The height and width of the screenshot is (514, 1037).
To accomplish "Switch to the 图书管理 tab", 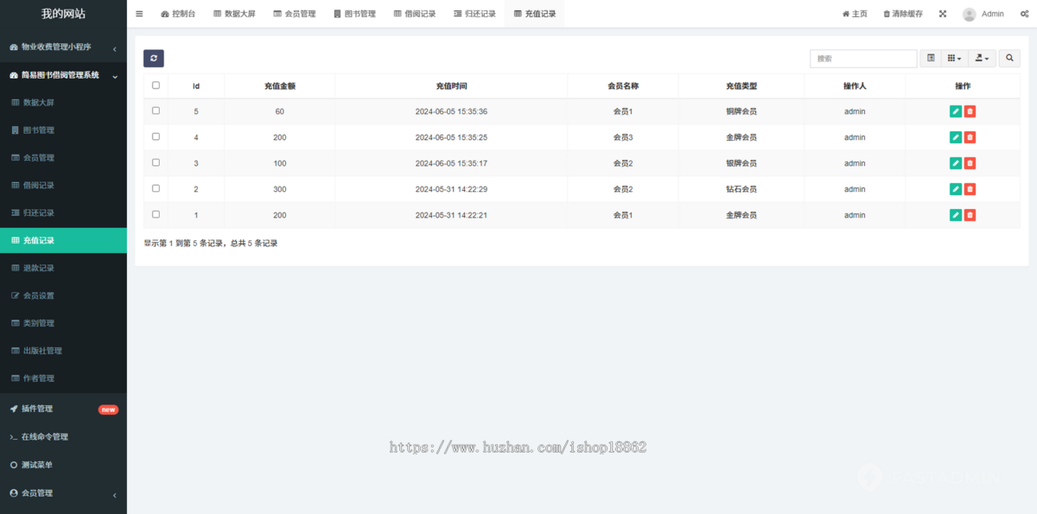I will point(354,13).
